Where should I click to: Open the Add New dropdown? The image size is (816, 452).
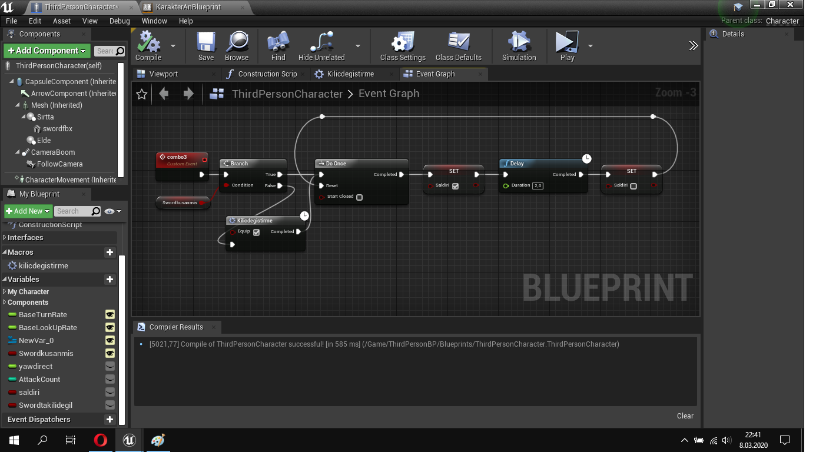pos(28,211)
